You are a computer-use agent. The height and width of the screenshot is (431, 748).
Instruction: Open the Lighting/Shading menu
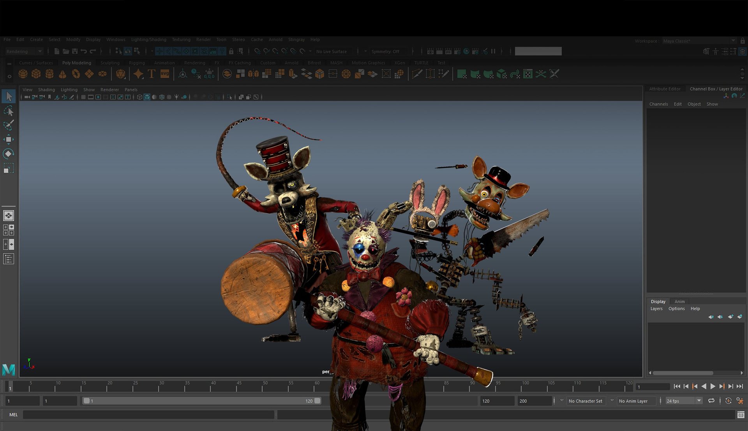coord(148,40)
